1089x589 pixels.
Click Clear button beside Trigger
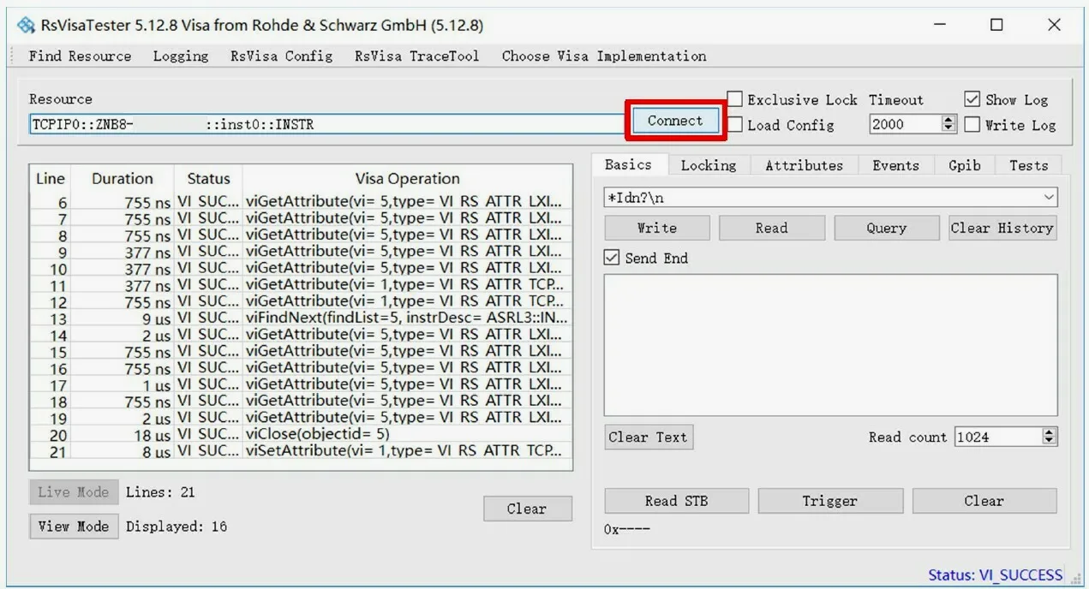(x=984, y=501)
